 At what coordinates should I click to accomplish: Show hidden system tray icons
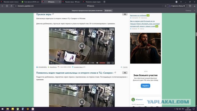pyautogui.click(x=175, y=109)
